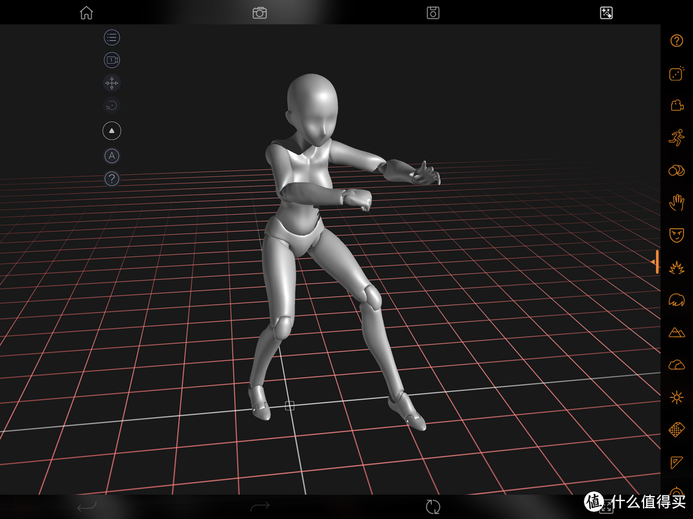Open the explosion effects icon
This screenshot has height=519, width=693.
pyautogui.click(x=677, y=268)
